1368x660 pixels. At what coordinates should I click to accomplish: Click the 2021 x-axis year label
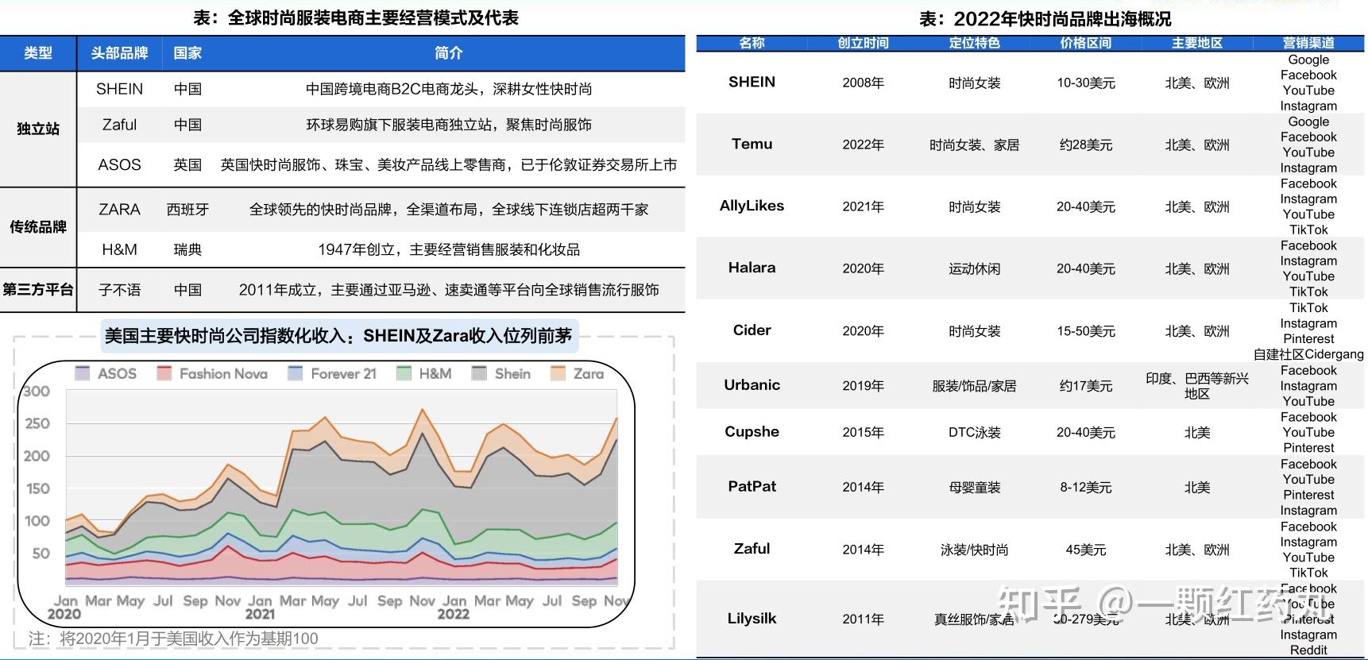click(260, 614)
